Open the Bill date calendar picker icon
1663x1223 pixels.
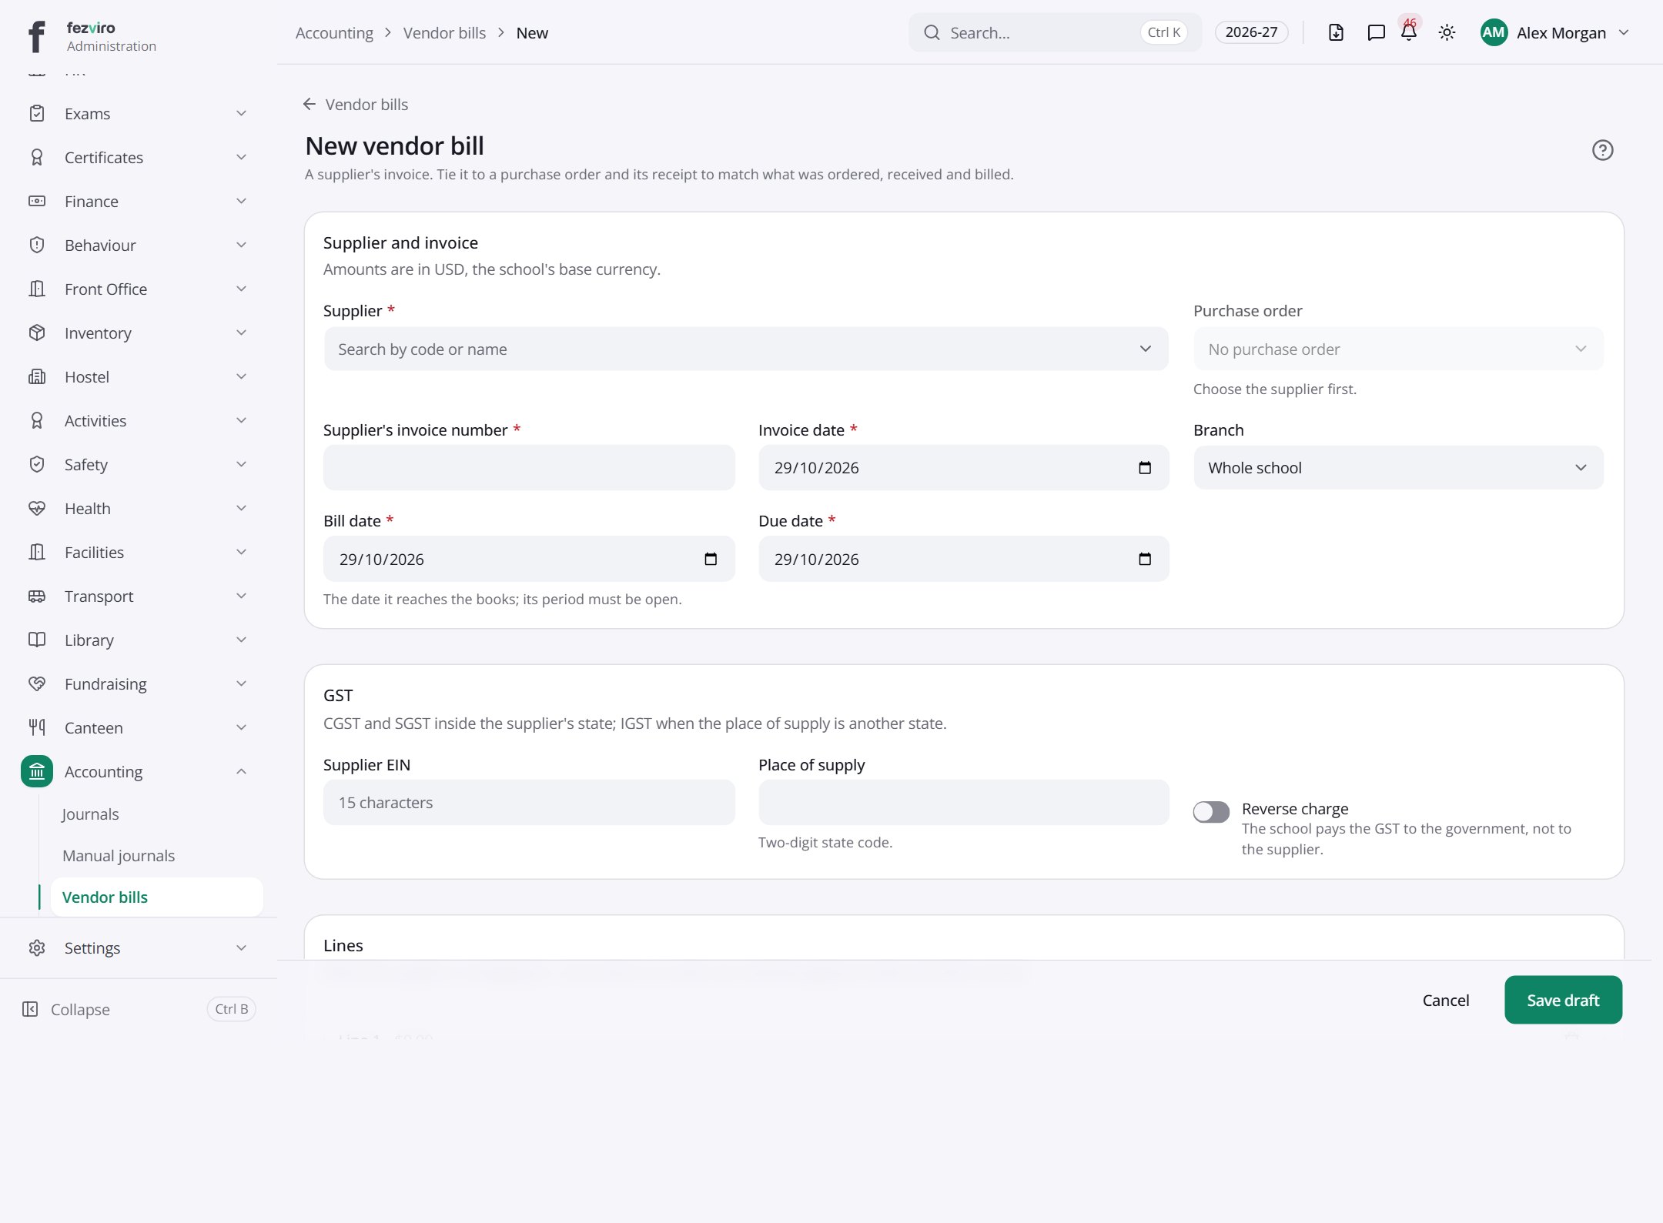711,559
